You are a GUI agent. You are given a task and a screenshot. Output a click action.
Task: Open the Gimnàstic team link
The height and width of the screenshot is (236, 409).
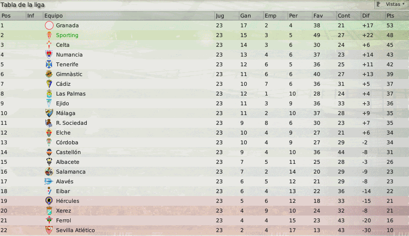point(69,74)
